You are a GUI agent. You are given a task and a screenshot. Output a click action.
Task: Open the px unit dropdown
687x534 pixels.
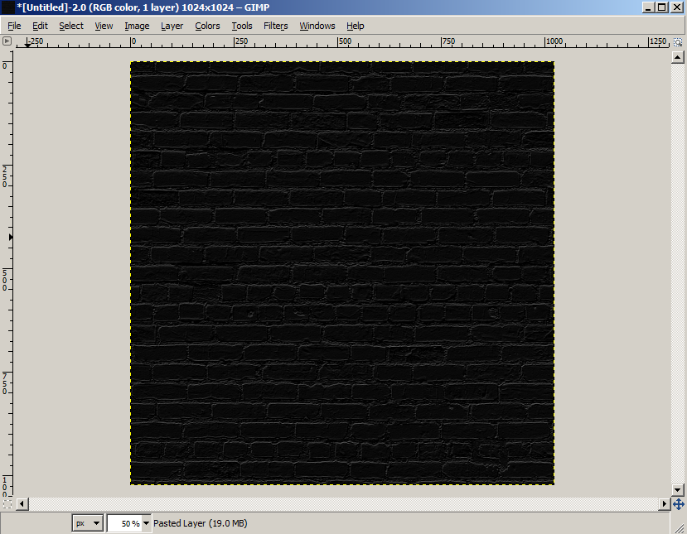tap(87, 523)
